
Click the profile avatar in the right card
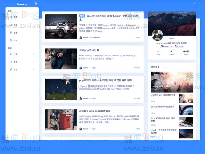tap(158, 35)
